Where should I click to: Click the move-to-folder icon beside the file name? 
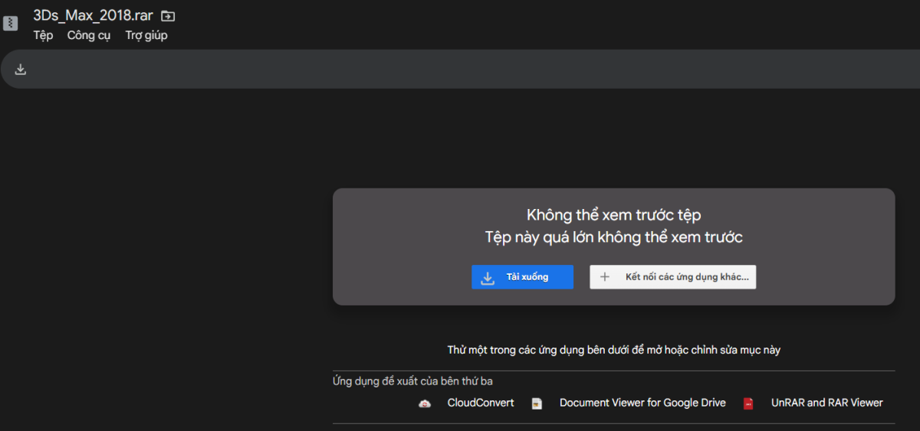click(x=168, y=16)
